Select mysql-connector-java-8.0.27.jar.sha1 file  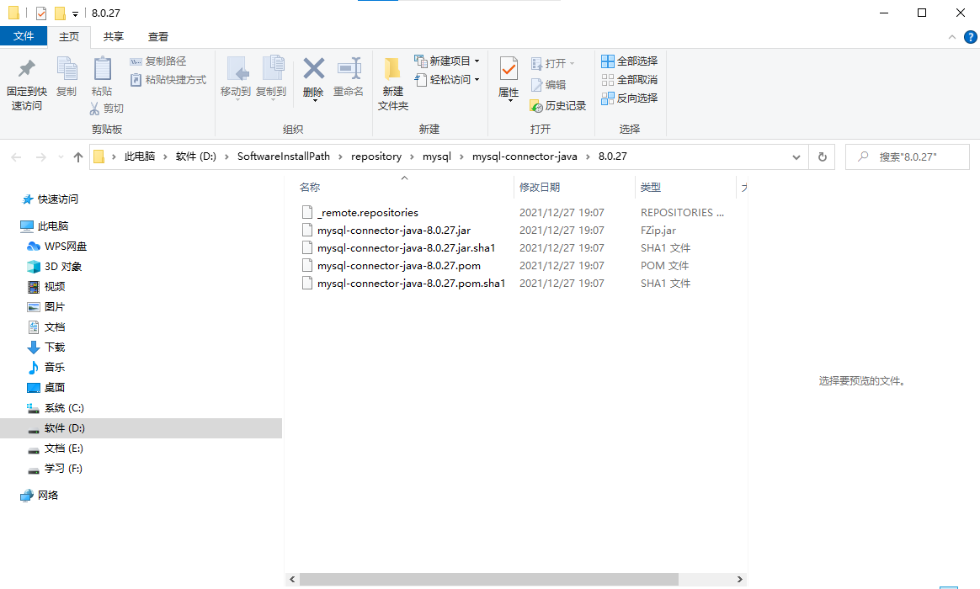(407, 248)
